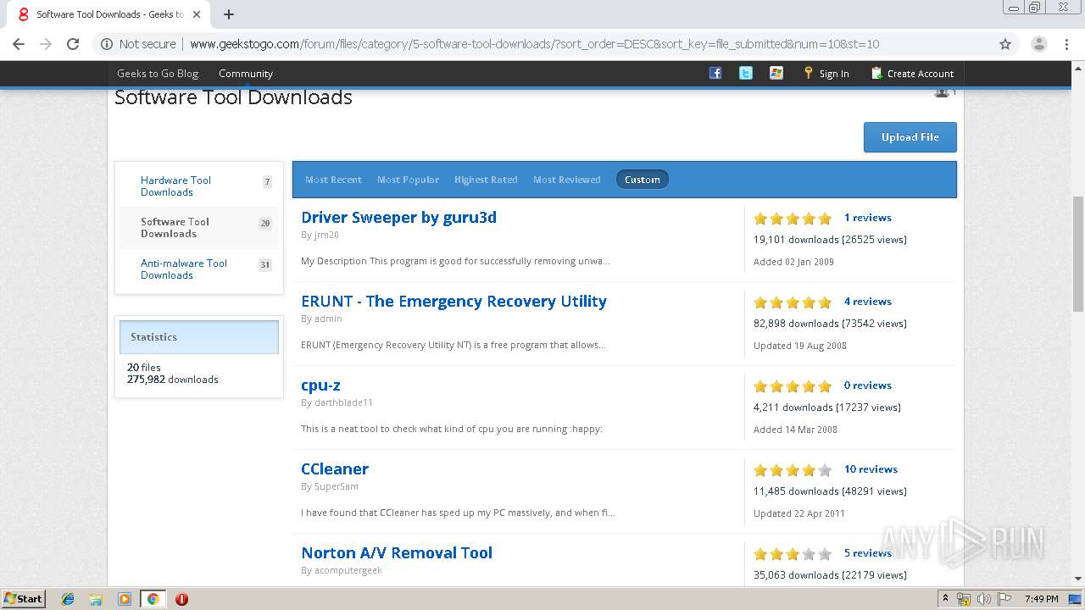The image size is (1085, 610).
Task: Open Internet Explorer from the taskbar
Action: (68, 599)
